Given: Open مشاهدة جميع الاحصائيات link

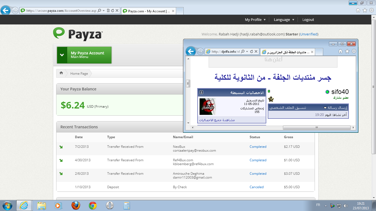Looking at the screenshot, I should [x=217, y=120].
